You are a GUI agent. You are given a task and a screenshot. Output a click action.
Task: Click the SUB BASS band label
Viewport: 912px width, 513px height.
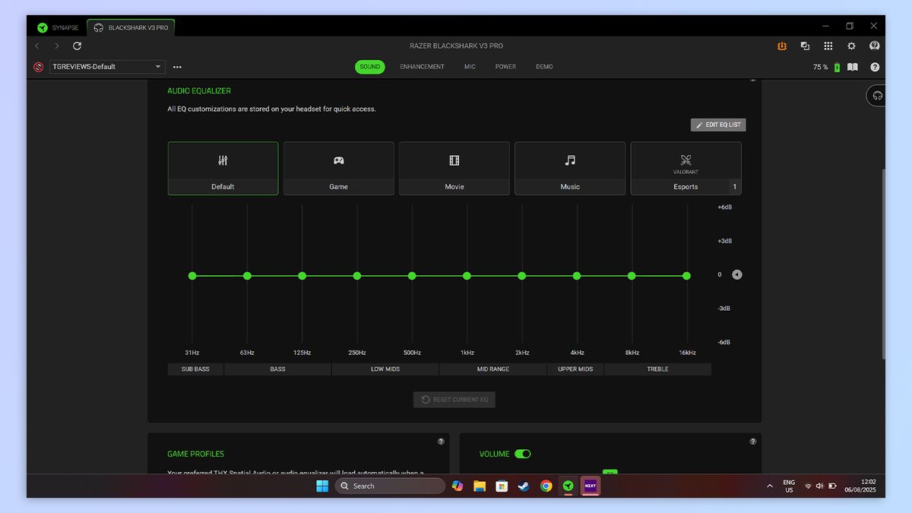tap(195, 369)
